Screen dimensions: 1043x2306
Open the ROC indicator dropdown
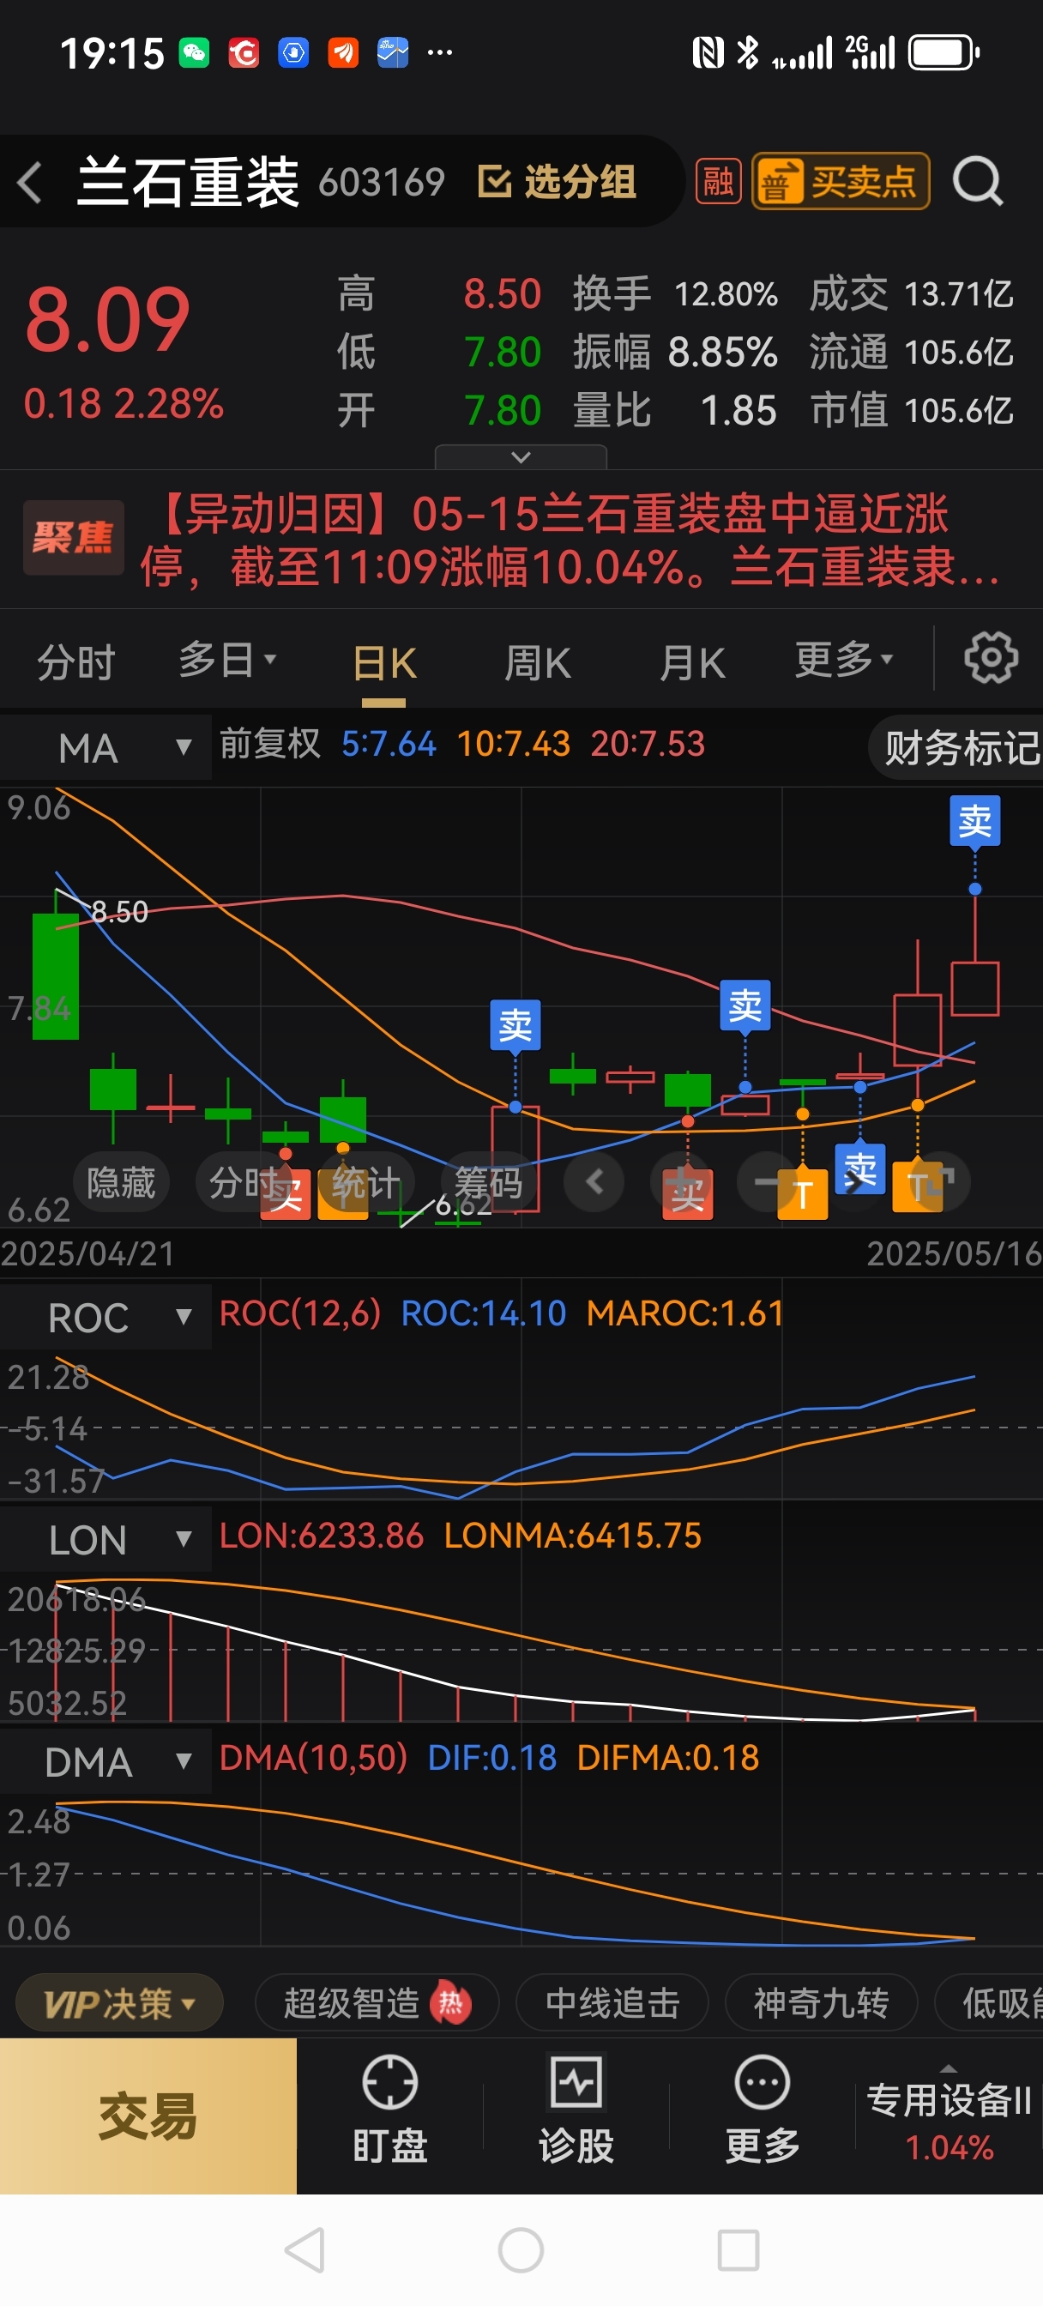[x=106, y=1317]
